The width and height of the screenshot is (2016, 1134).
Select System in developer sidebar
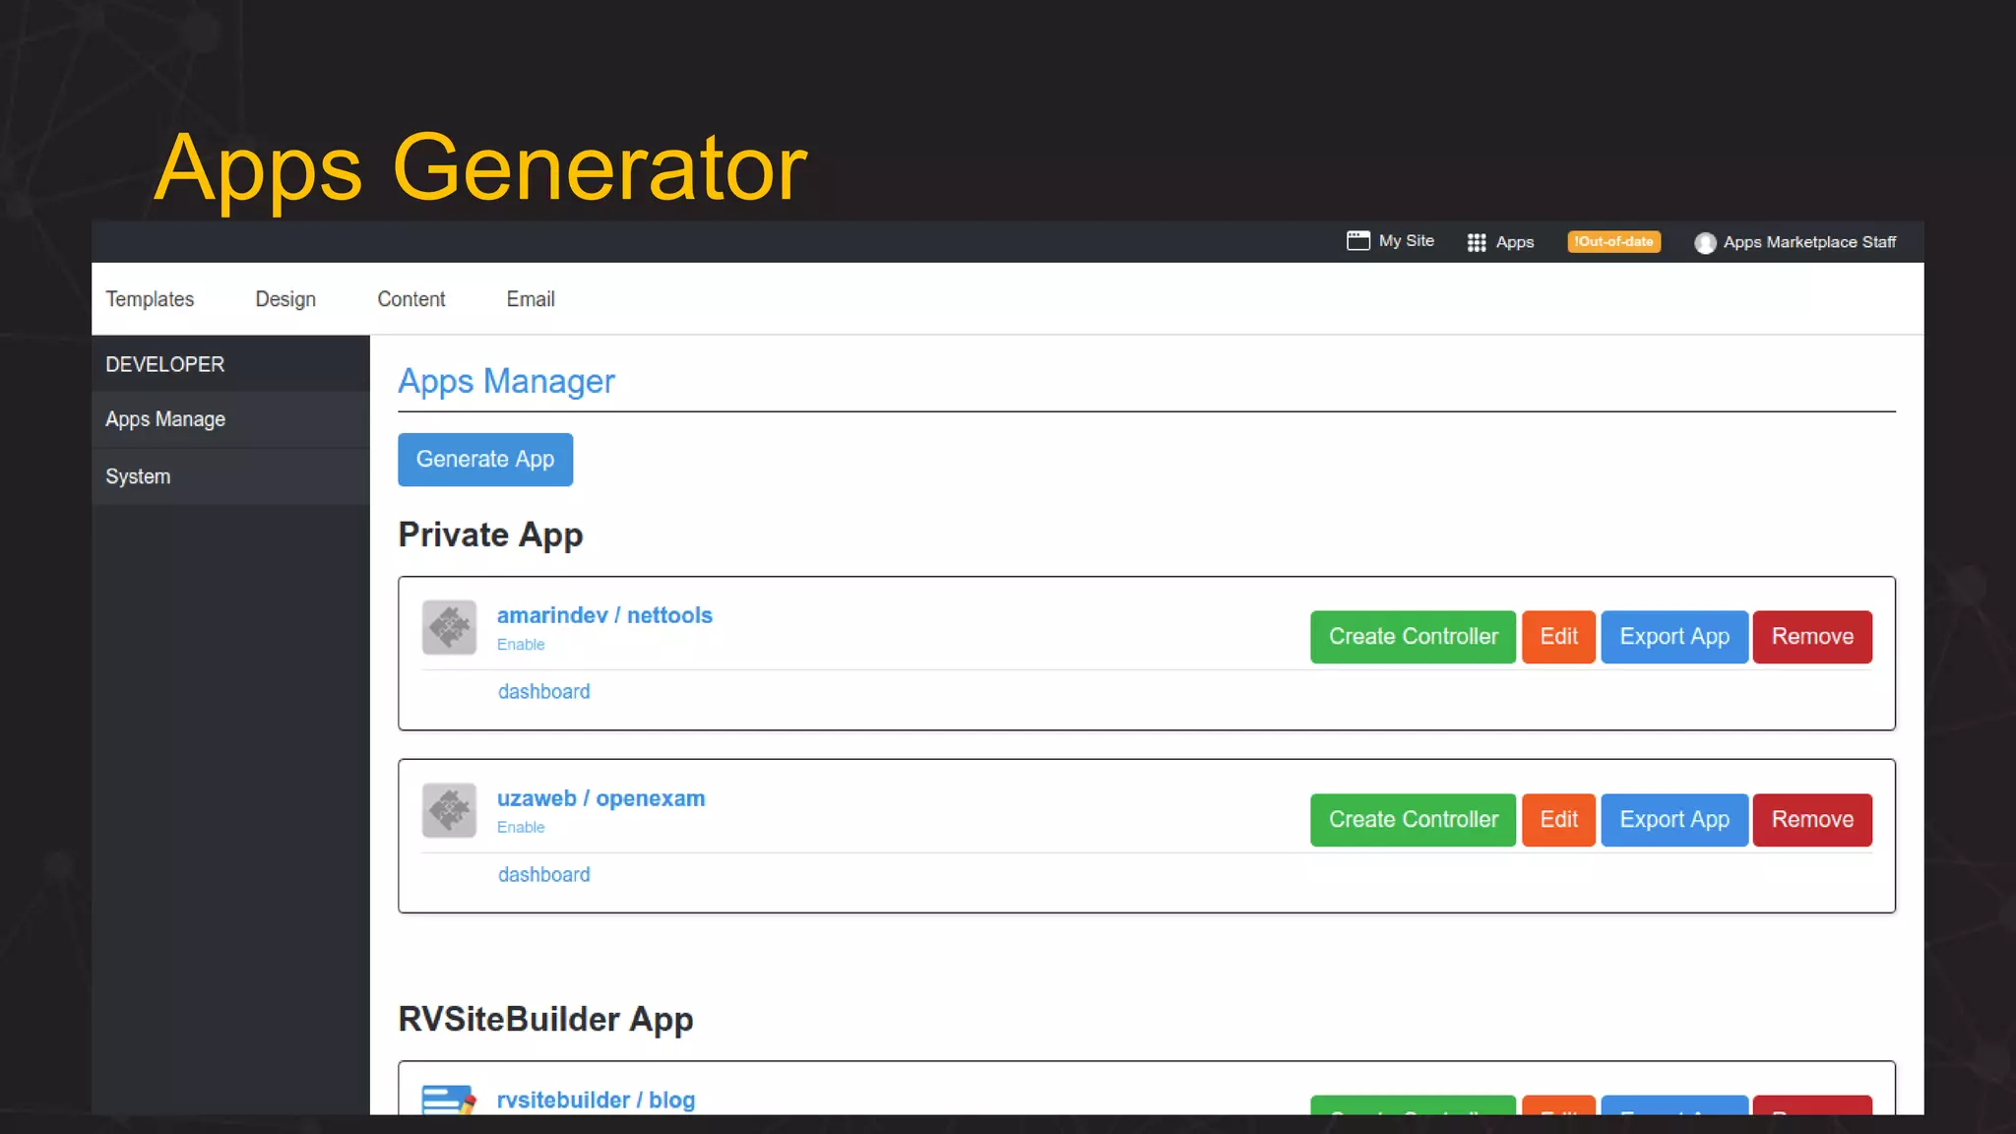coord(230,476)
